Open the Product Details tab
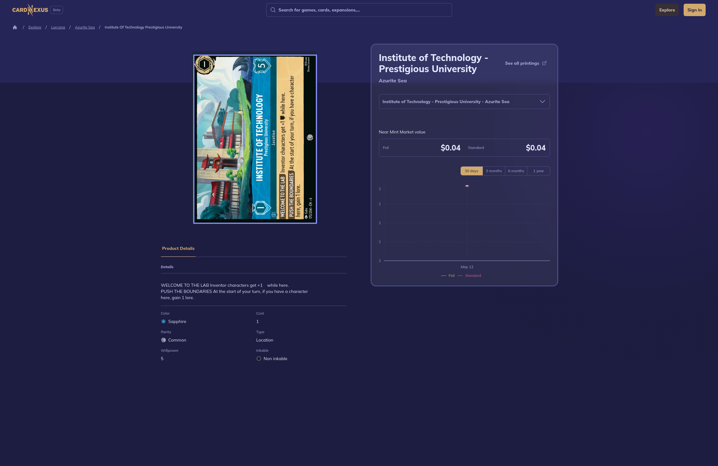The image size is (718, 466). 178,248
